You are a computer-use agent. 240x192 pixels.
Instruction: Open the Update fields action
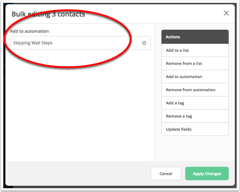[x=195, y=129]
